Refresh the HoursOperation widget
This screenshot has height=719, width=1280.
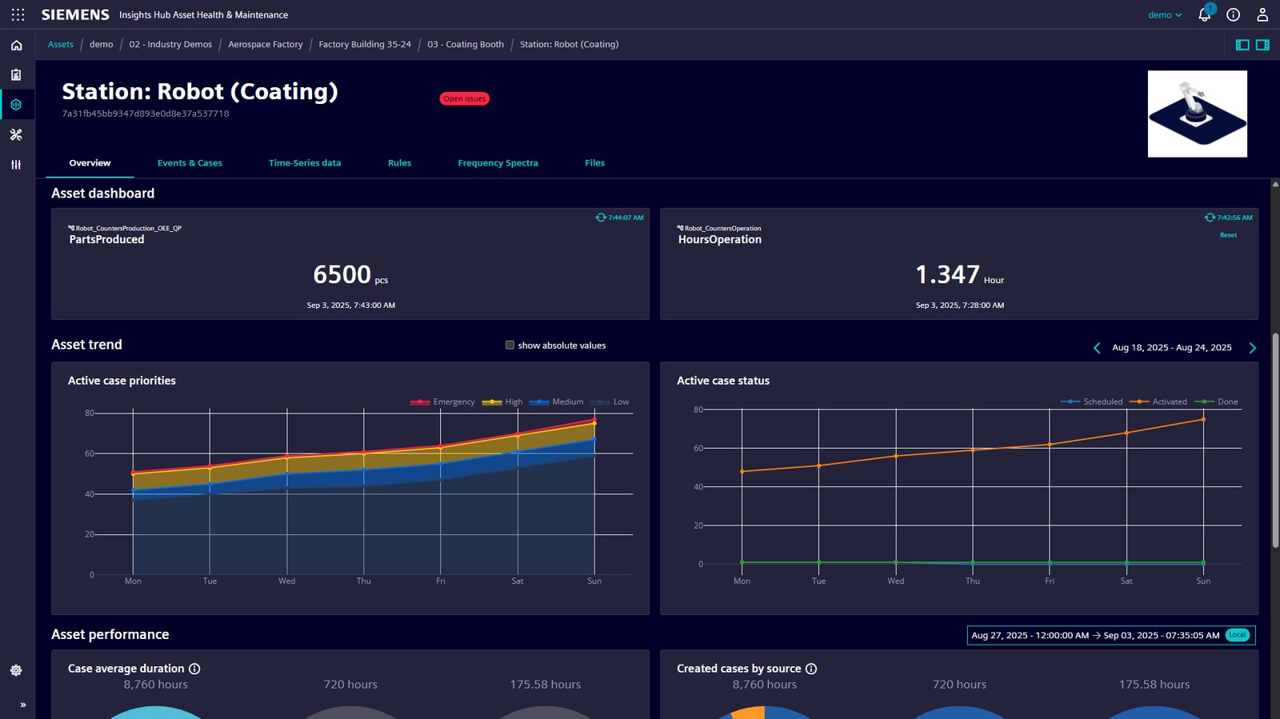point(1210,218)
